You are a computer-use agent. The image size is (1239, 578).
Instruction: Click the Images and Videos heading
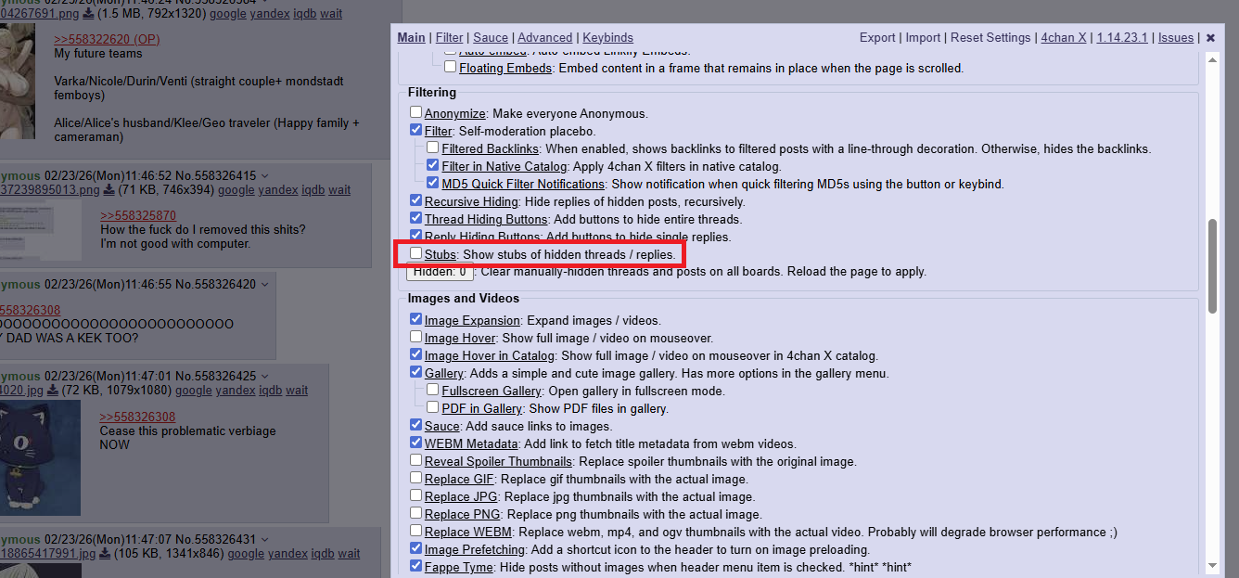coord(464,299)
